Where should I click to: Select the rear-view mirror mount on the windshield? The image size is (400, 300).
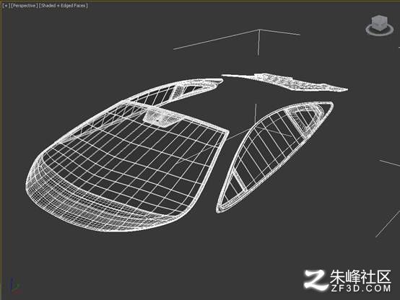(x=161, y=118)
